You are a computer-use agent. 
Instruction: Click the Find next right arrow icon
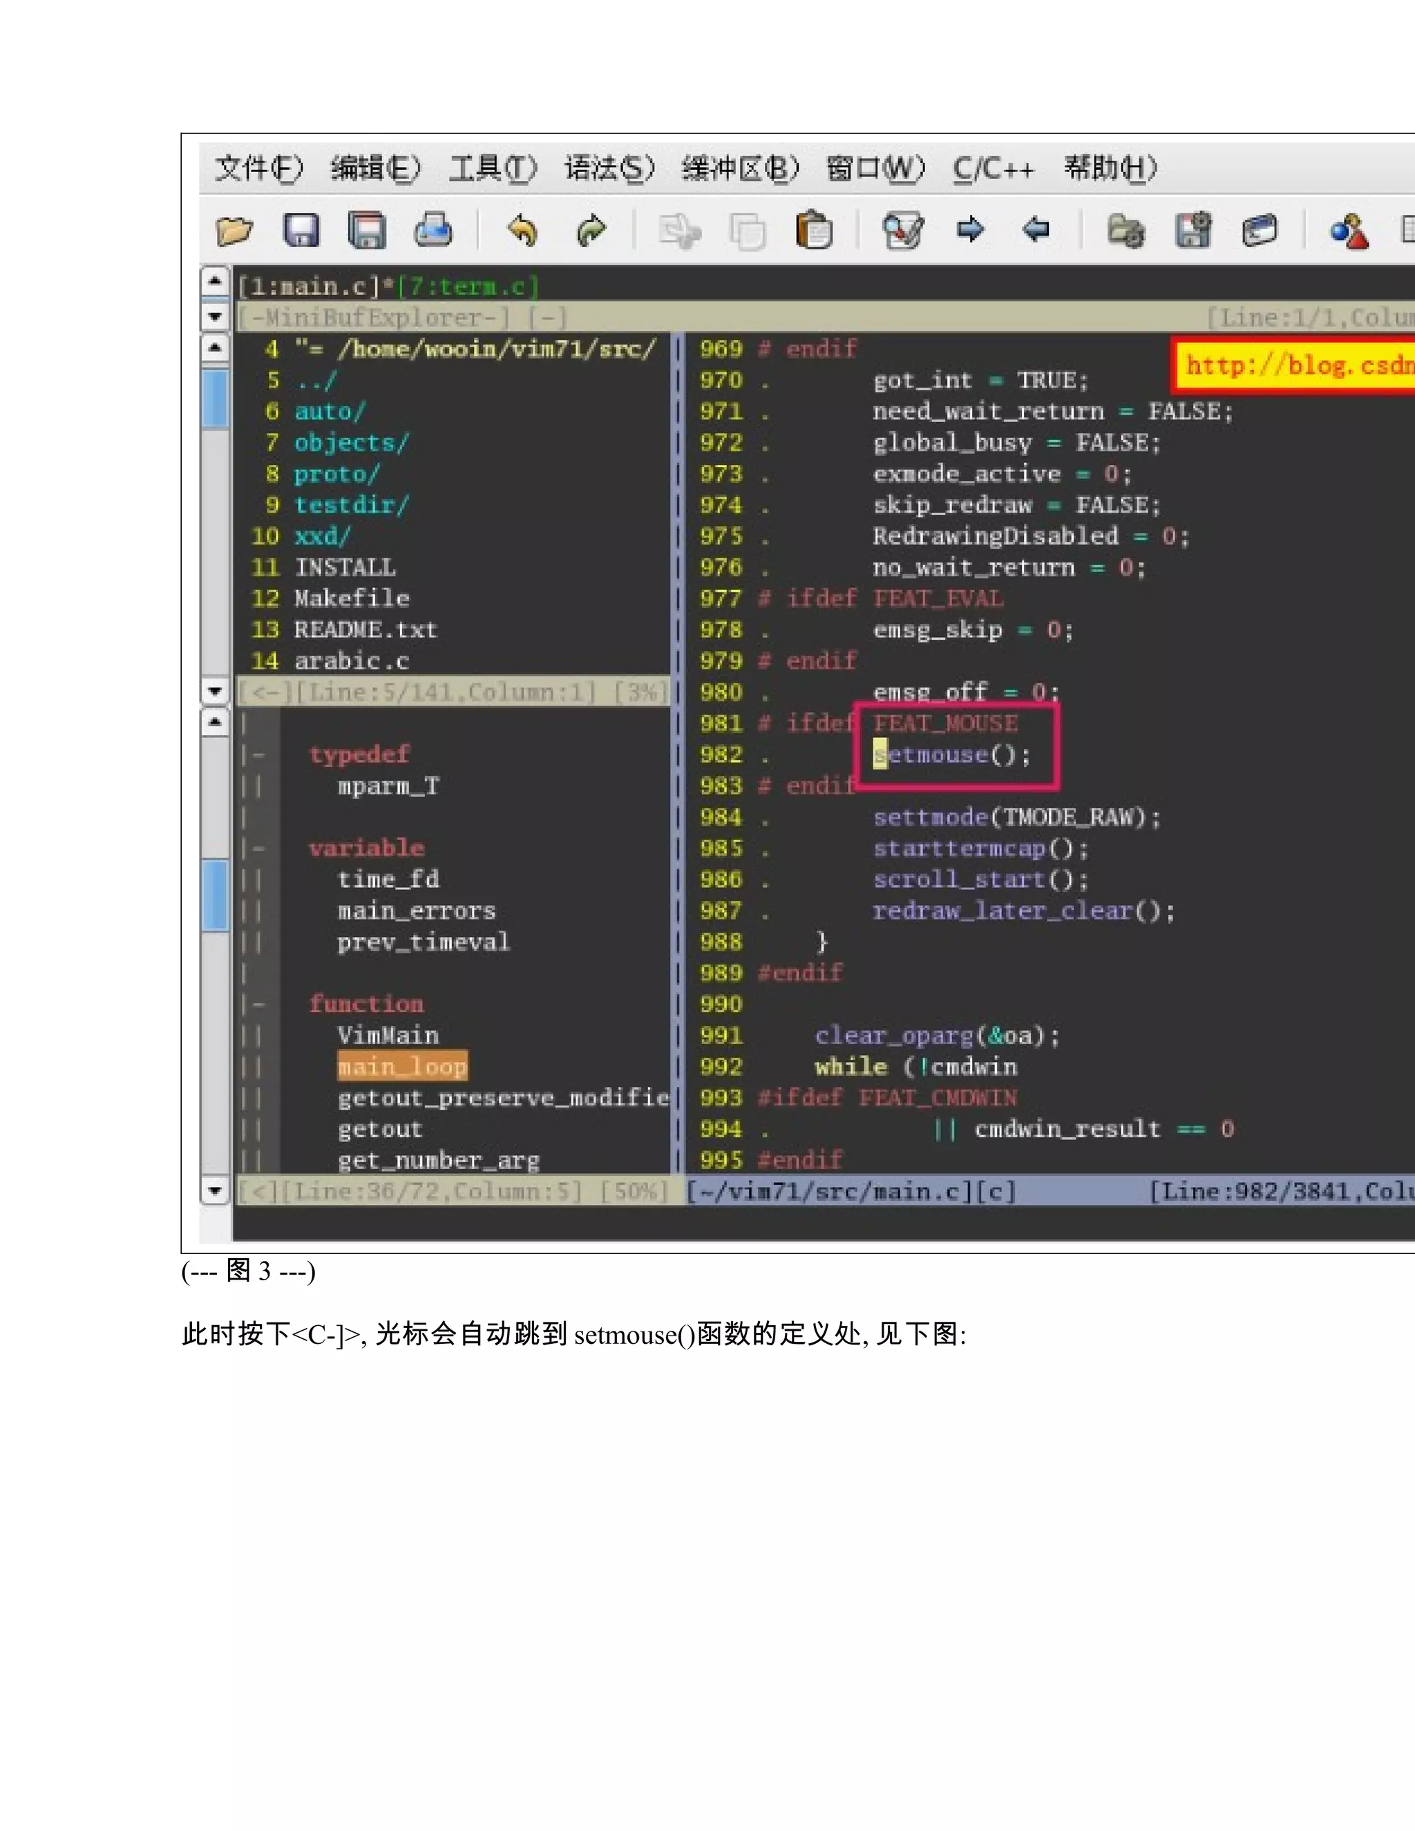970,228
